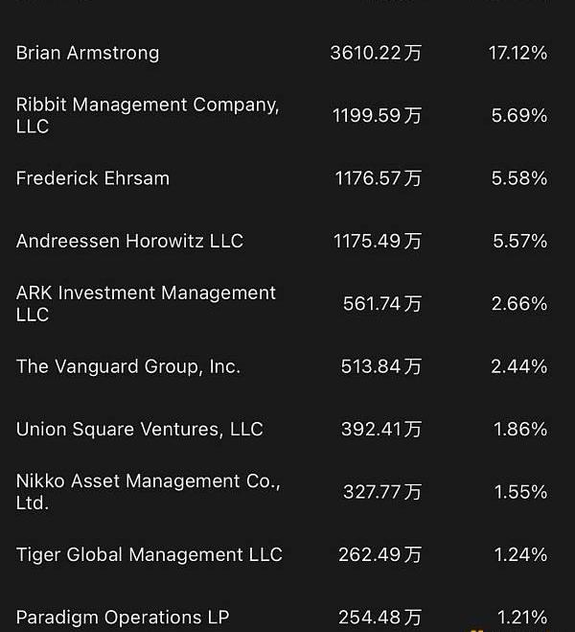
Task: Tap Union Square Ventures, LLC name
Action: pos(139,429)
